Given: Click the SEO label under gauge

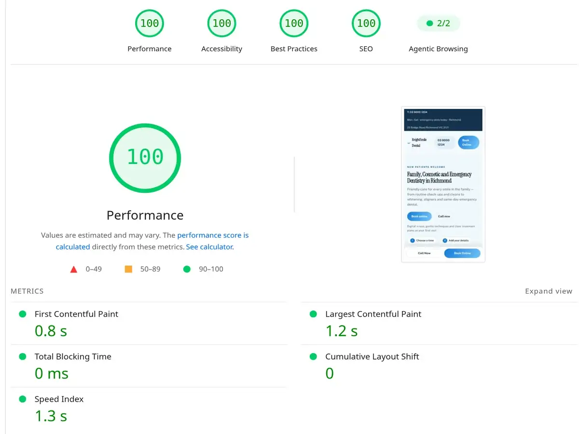Looking at the screenshot, I should [x=366, y=49].
